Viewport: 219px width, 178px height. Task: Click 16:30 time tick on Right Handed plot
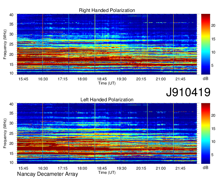(43, 79)
